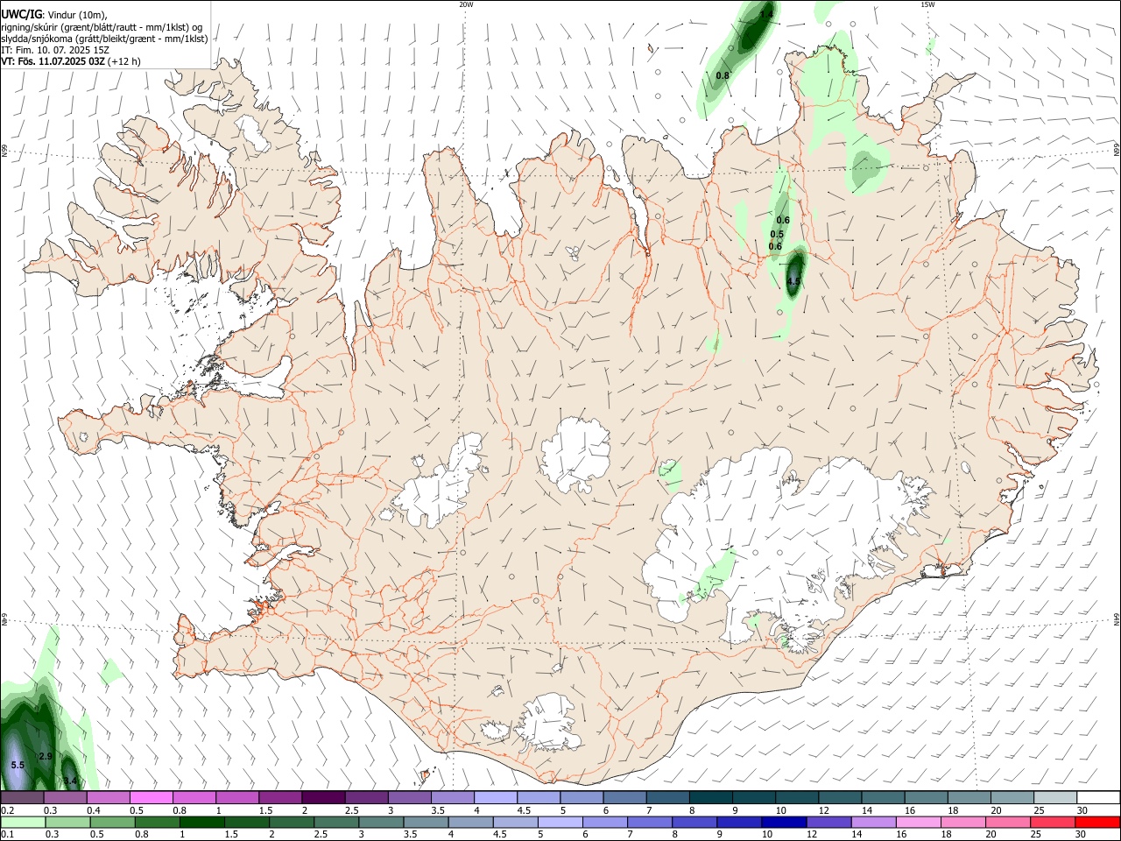Click the bright red rain-scale swatch at 30
Viewport: 1121px width, 841px height.
point(1096,822)
